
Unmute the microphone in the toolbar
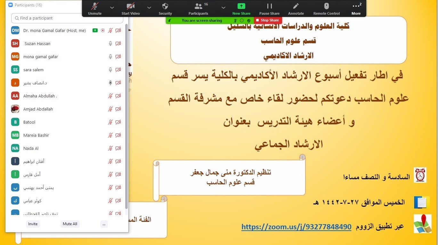(95, 6)
